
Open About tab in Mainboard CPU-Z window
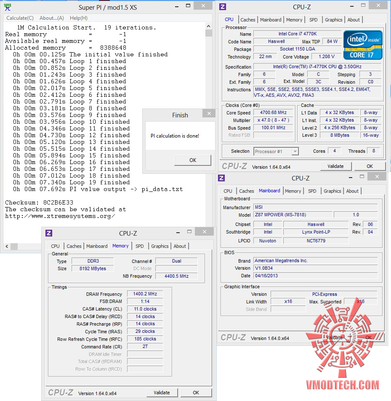coord(352,191)
